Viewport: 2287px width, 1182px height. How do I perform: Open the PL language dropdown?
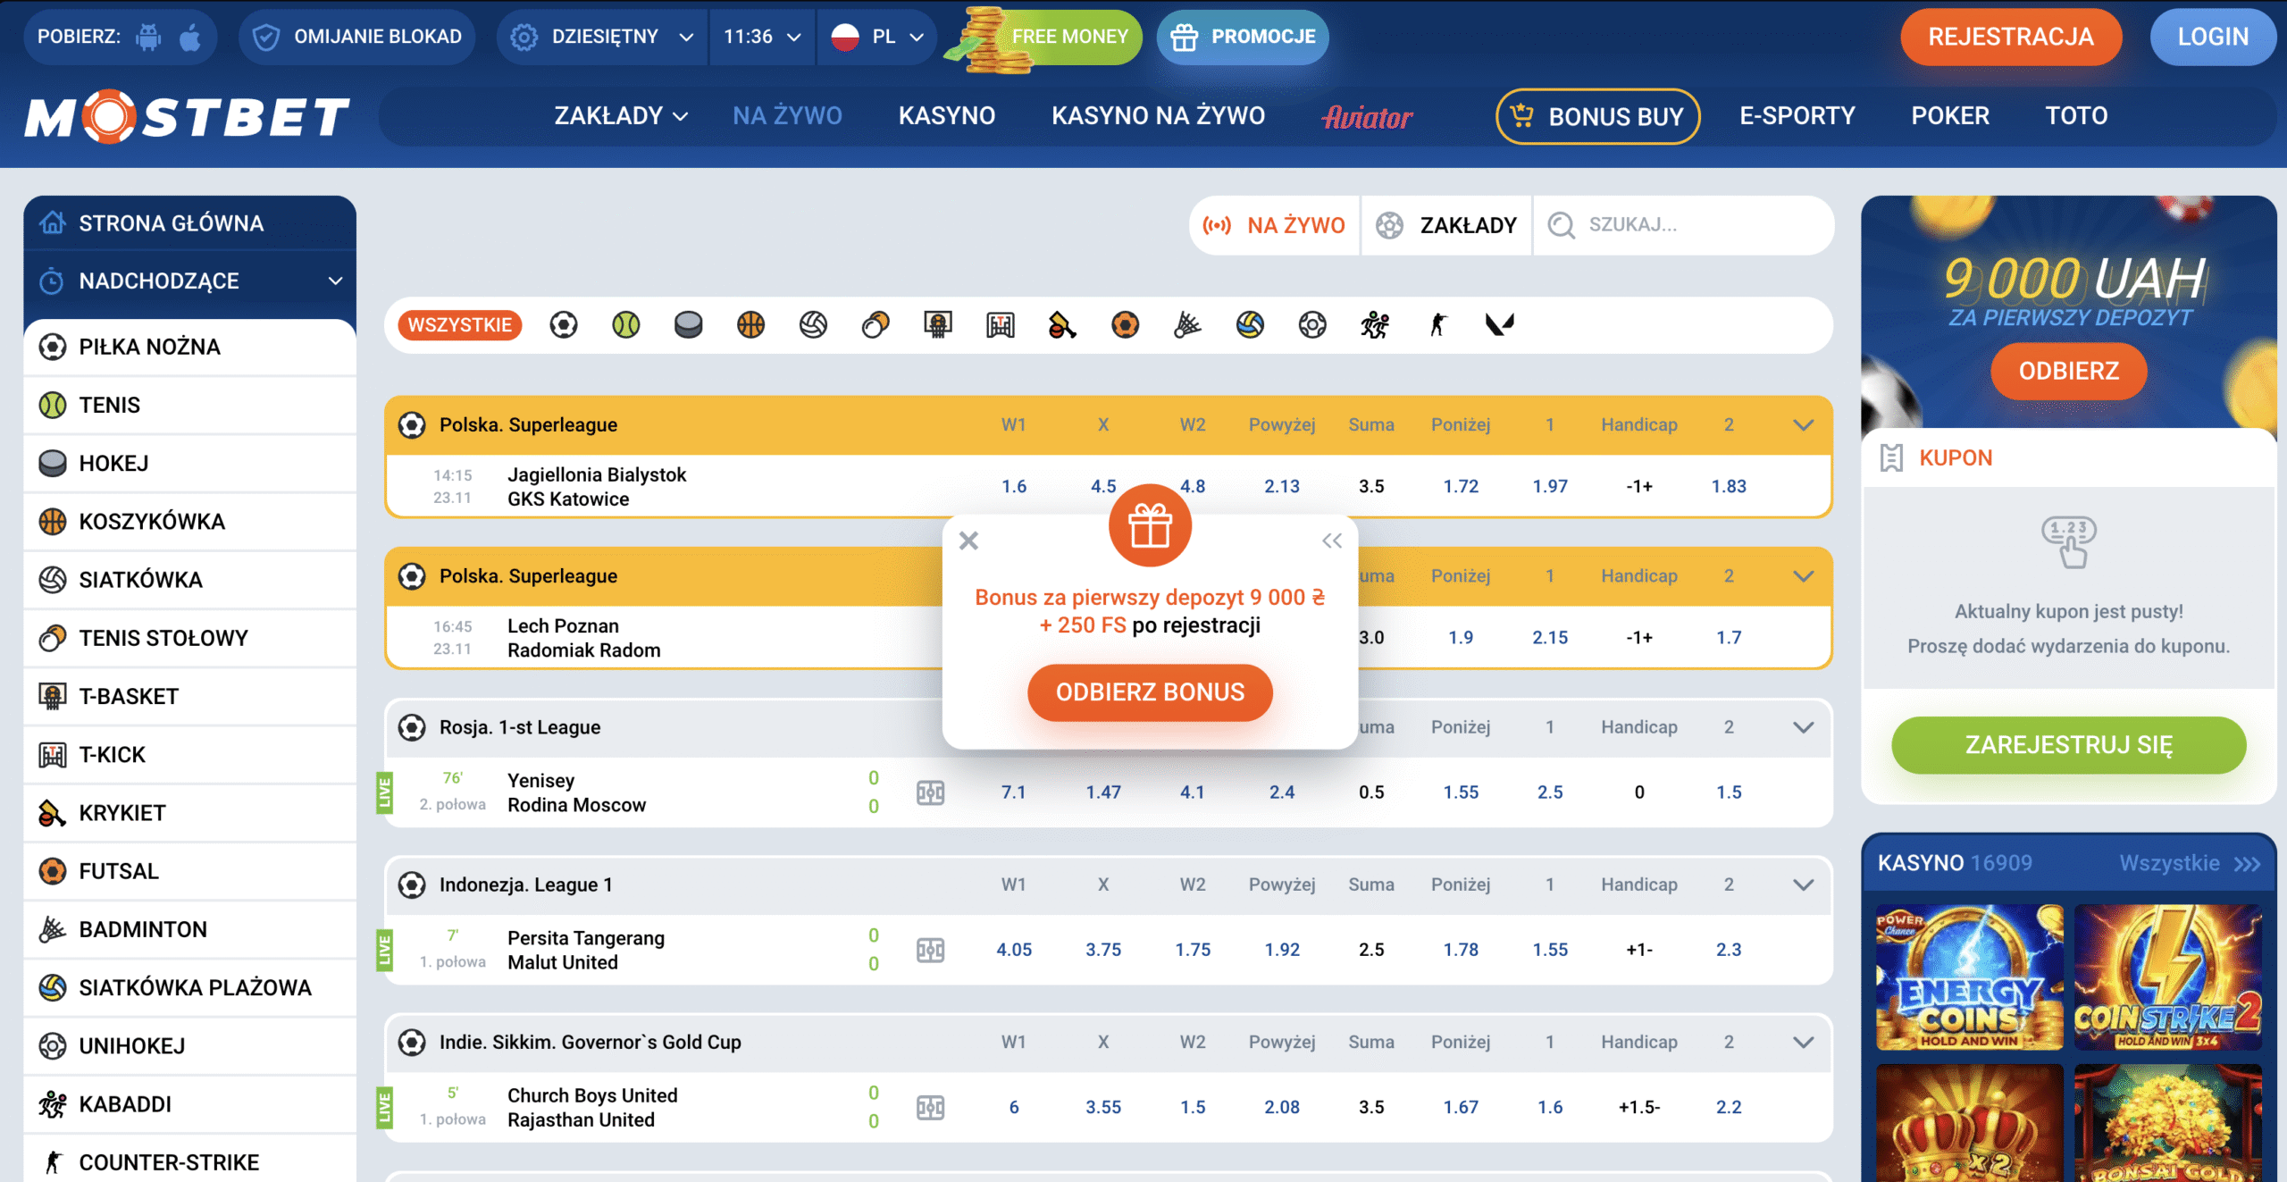point(876,37)
